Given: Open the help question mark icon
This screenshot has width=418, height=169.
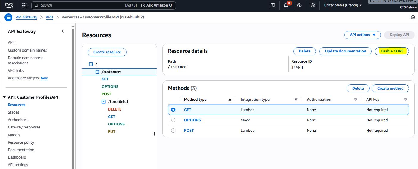Looking at the screenshot, I should tap(299, 5).
